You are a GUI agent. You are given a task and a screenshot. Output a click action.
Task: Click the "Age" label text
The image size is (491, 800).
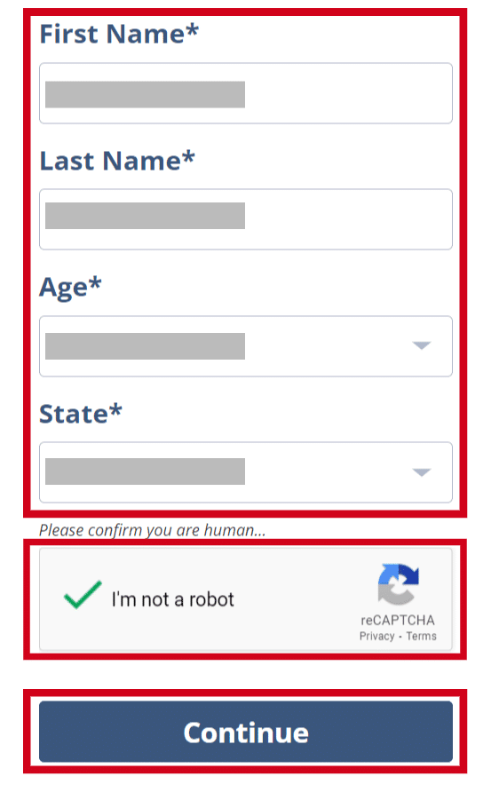[64, 289]
